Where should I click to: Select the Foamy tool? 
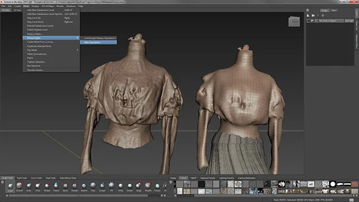click(x=56, y=186)
